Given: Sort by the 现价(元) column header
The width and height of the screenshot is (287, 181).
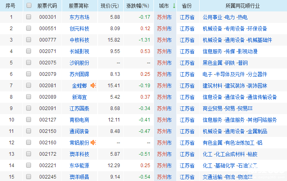Looking at the screenshot, I should 110,6.
